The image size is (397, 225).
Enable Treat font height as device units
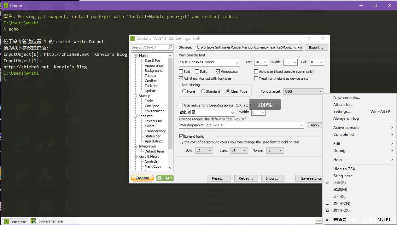(x=256, y=78)
